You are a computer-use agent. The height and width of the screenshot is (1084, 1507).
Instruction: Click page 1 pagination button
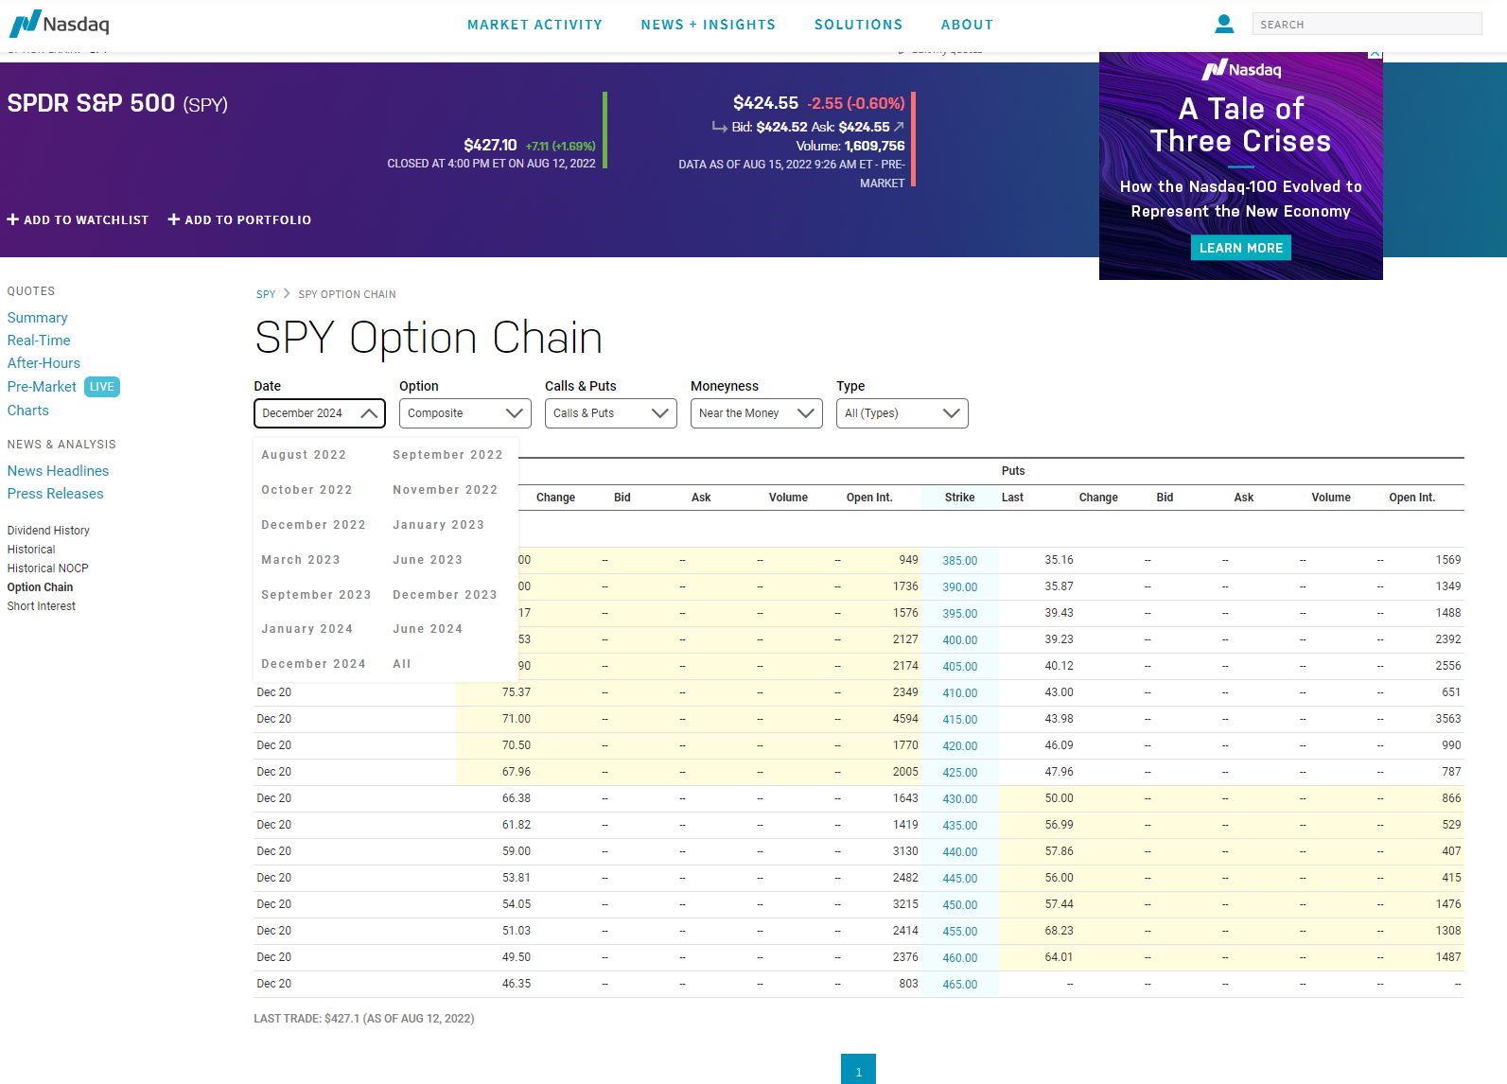(858, 1071)
